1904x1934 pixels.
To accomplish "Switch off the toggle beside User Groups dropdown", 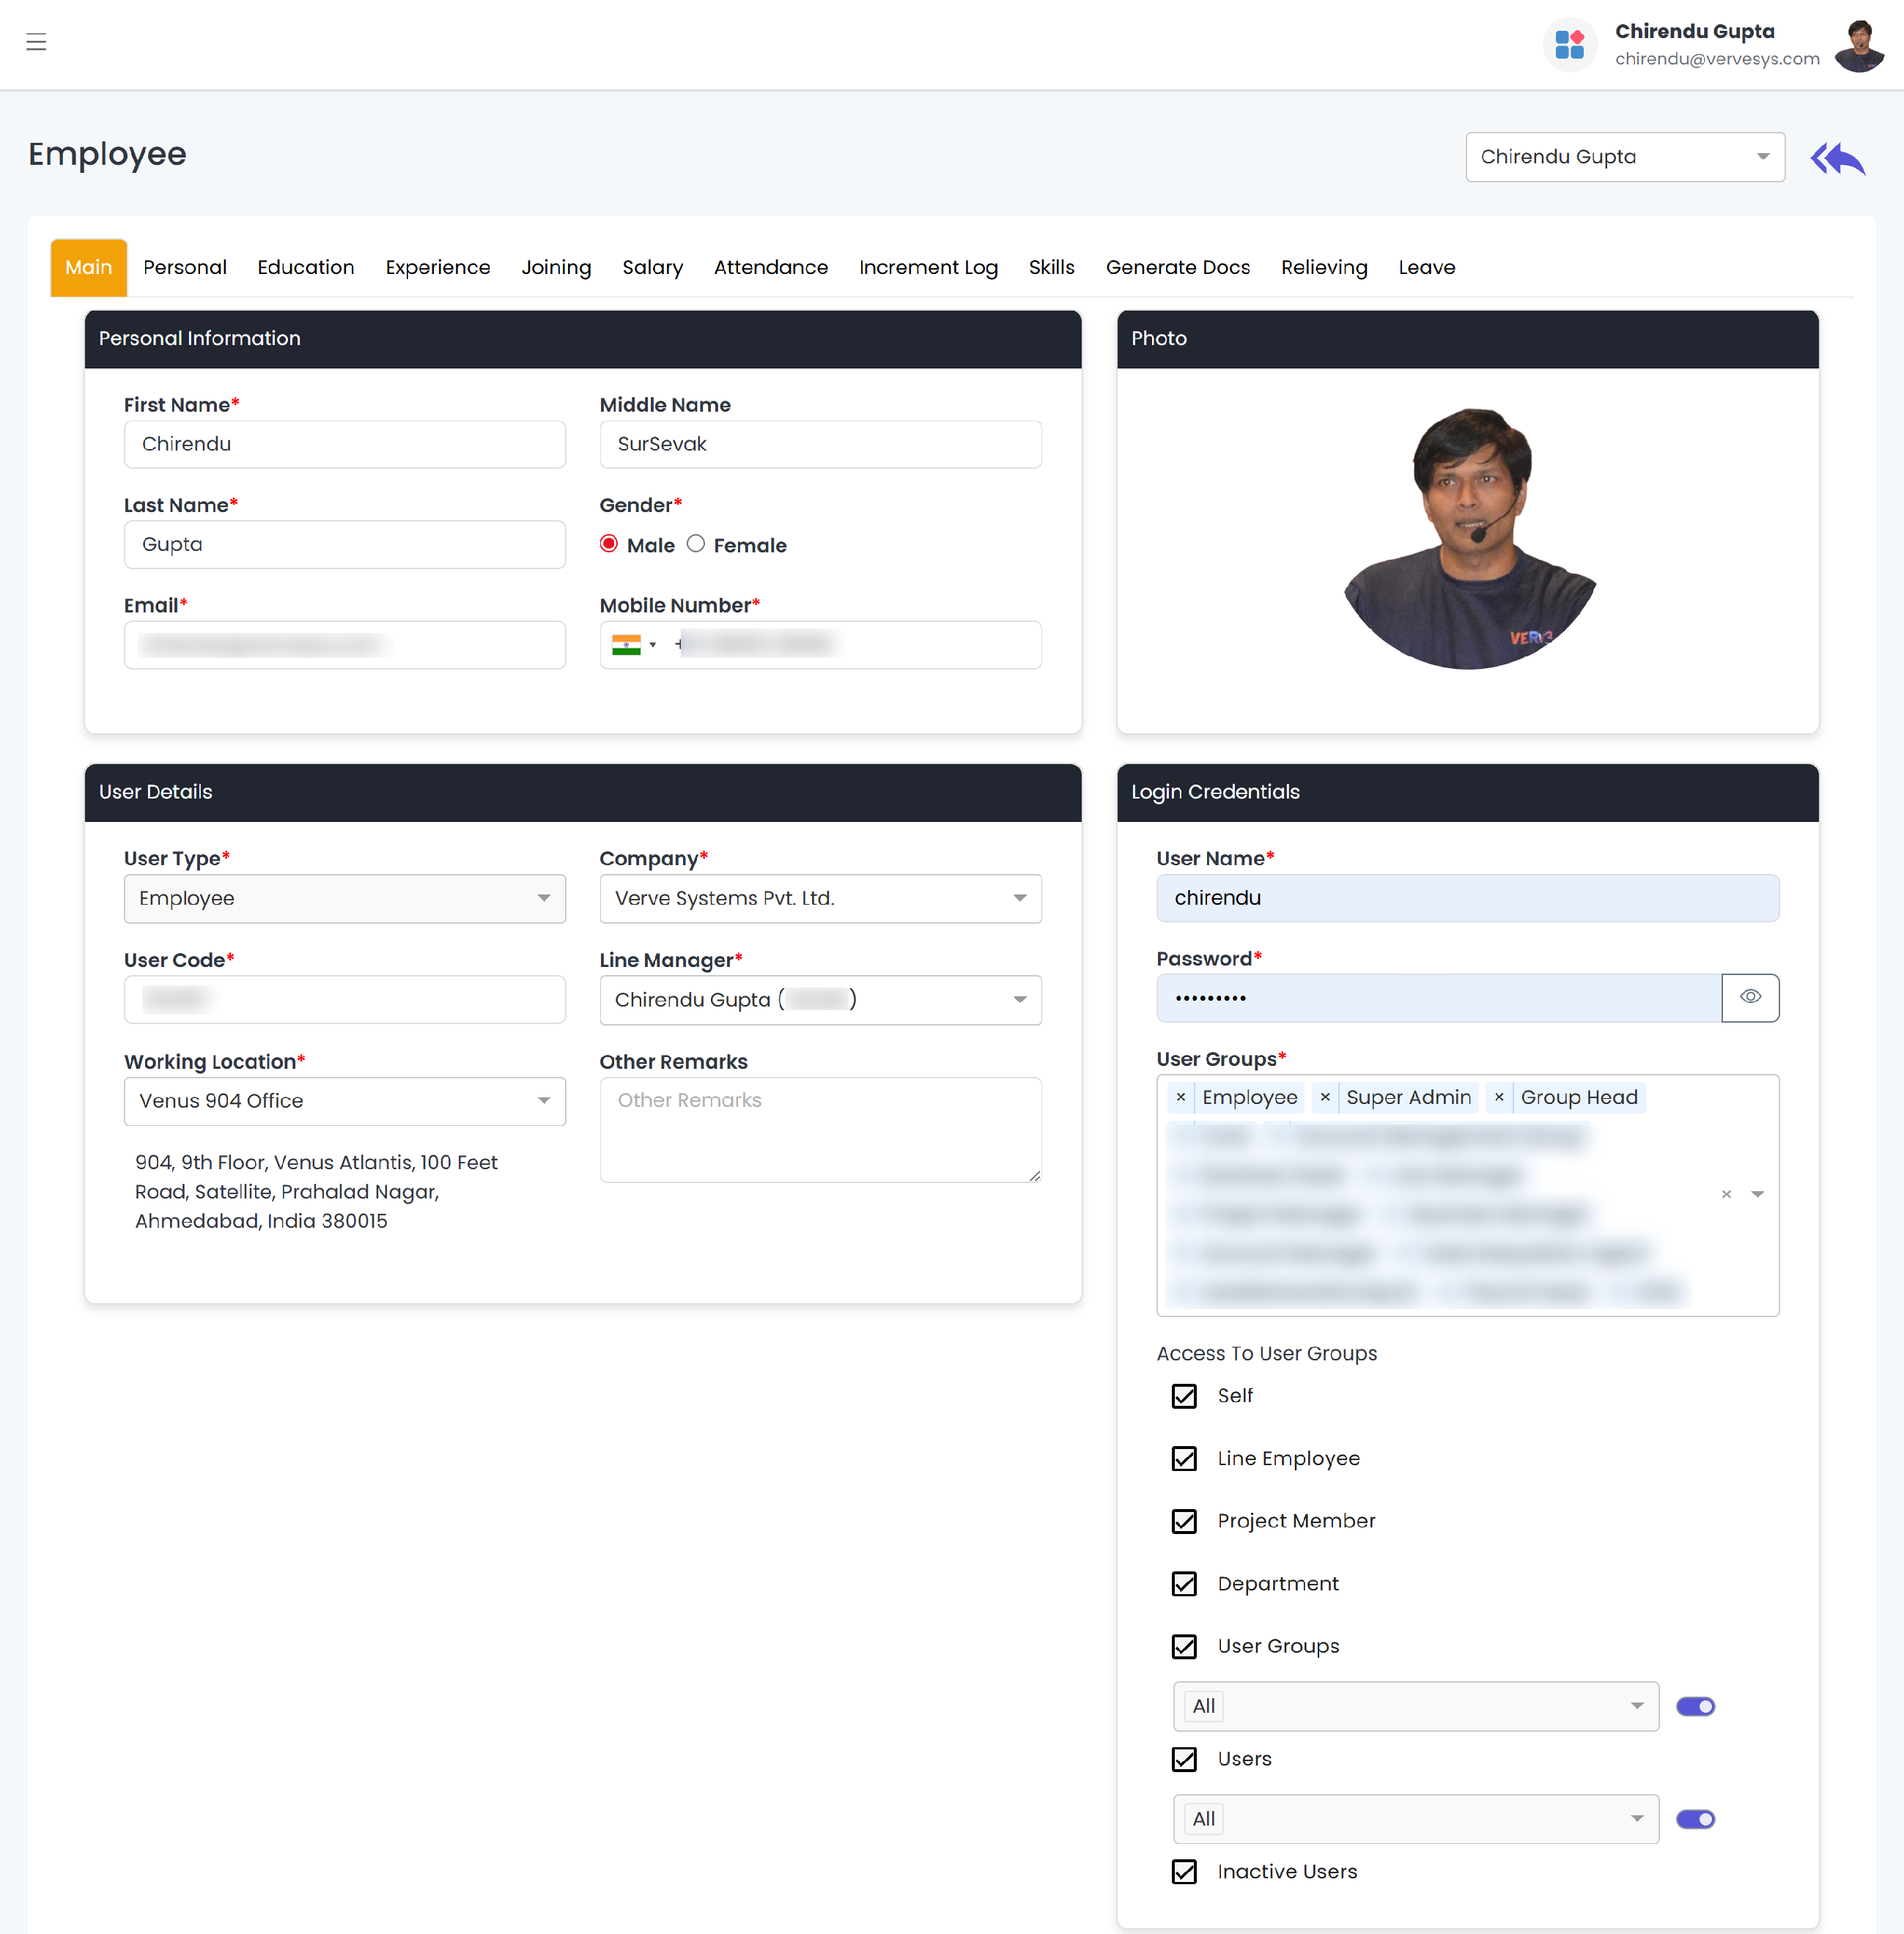I will [1695, 1706].
